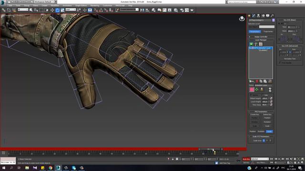Open the Render Setup icon
The image size is (305, 171).
tap(182, 10)
